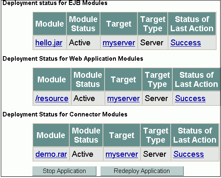Click Module column header in EJB table
This screenshot has width=221, height=178.
click(x=49, y=24)
